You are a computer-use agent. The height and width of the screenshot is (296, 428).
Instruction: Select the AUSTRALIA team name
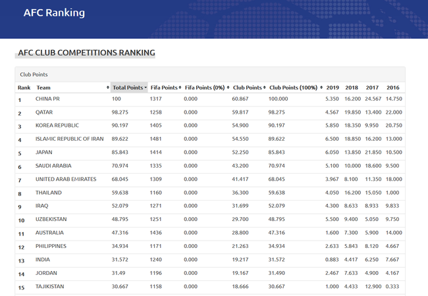[x=49, y=233]
